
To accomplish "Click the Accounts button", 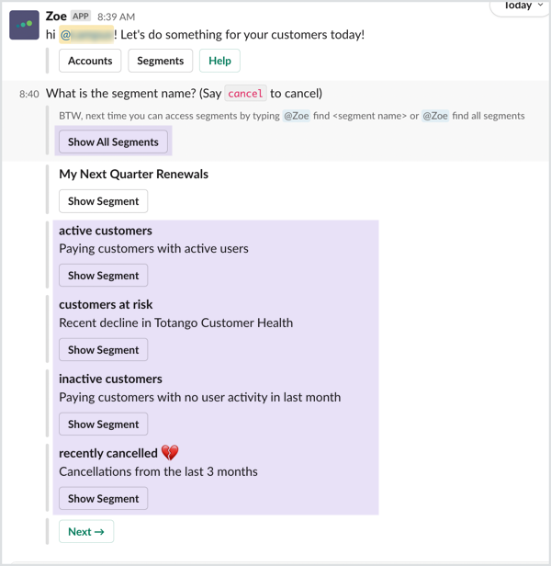I will point(90,61).
